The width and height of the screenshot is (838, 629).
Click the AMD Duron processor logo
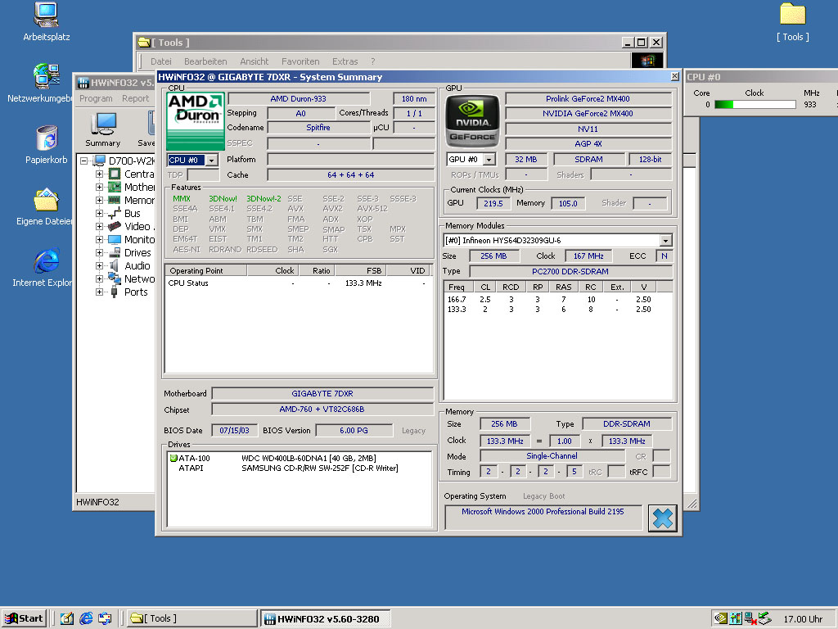click(x=195, y=120)
